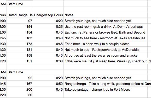Image resolution: width=151 pixels, height=98 pixels.
Task: Click the Texas steakhouse note cell
Action: (106, 38)
